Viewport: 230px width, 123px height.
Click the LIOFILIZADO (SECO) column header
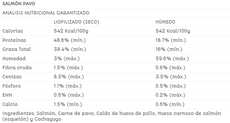point(76,22)
